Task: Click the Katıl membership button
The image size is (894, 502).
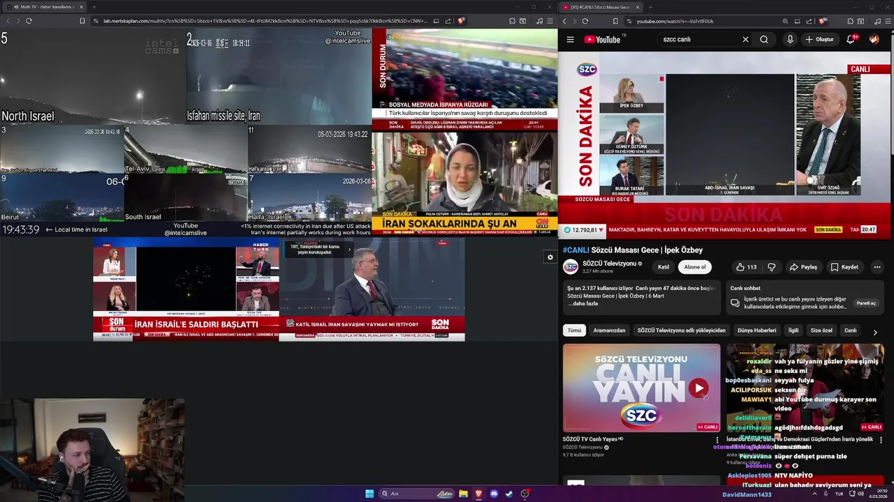Action: tap(664, 267)
